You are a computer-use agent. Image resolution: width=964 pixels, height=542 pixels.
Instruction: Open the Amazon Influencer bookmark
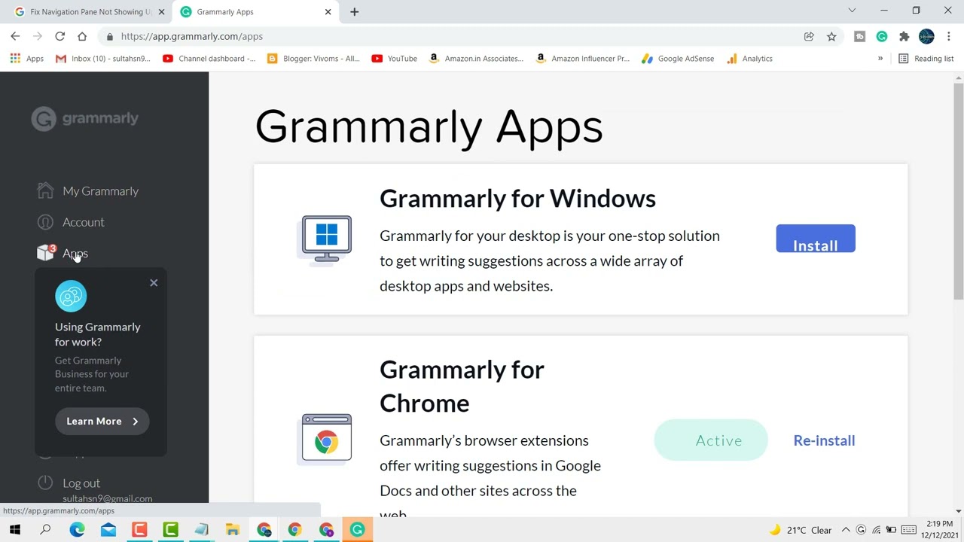(x=582, y=59)
